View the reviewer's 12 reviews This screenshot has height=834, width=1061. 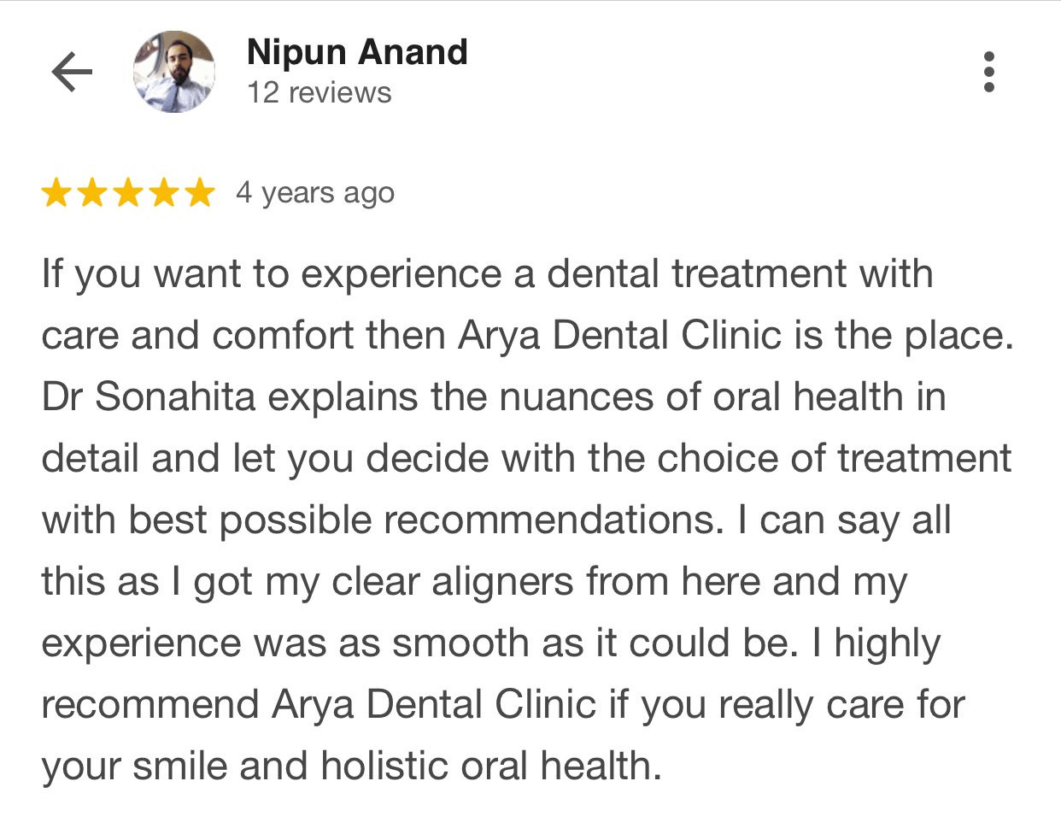[x=319, y=92]
